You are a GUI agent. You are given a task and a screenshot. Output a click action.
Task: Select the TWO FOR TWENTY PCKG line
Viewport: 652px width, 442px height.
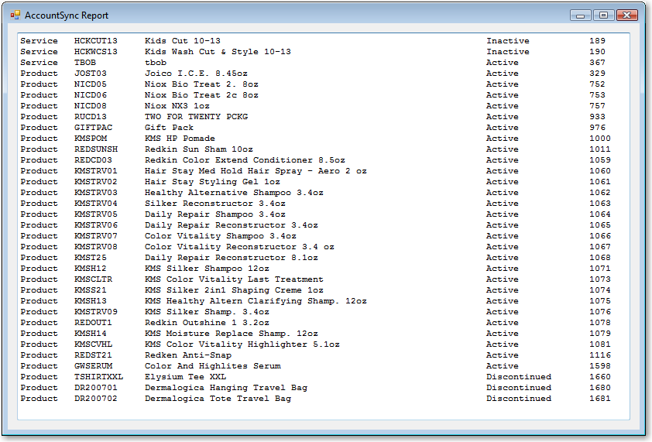196,117
